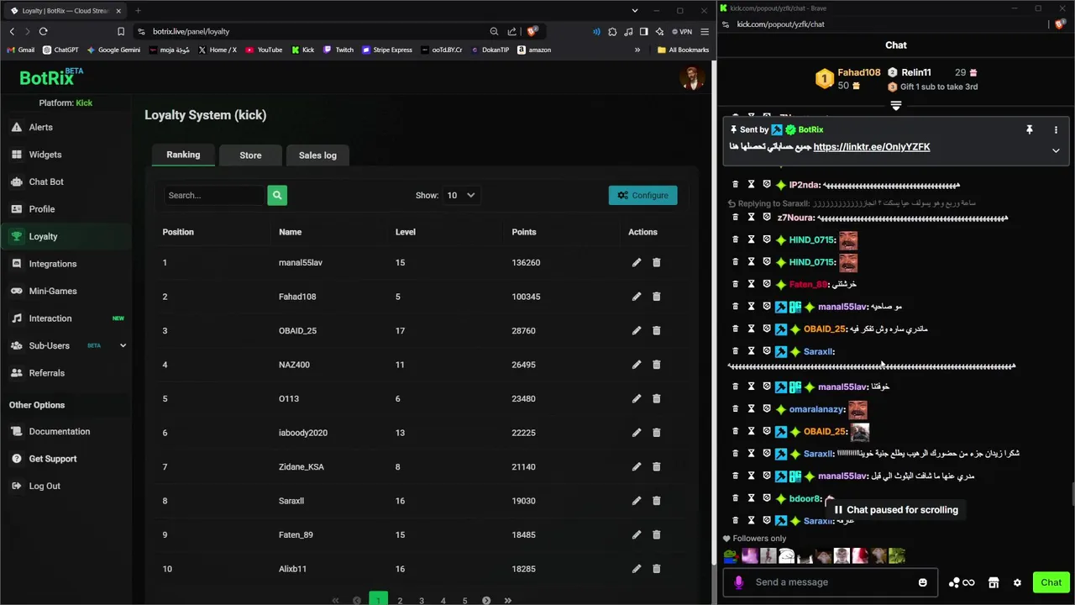1075x605 pixels.
Task: Show more bookmarks overflow chevron
Action: tap(637, 50)
